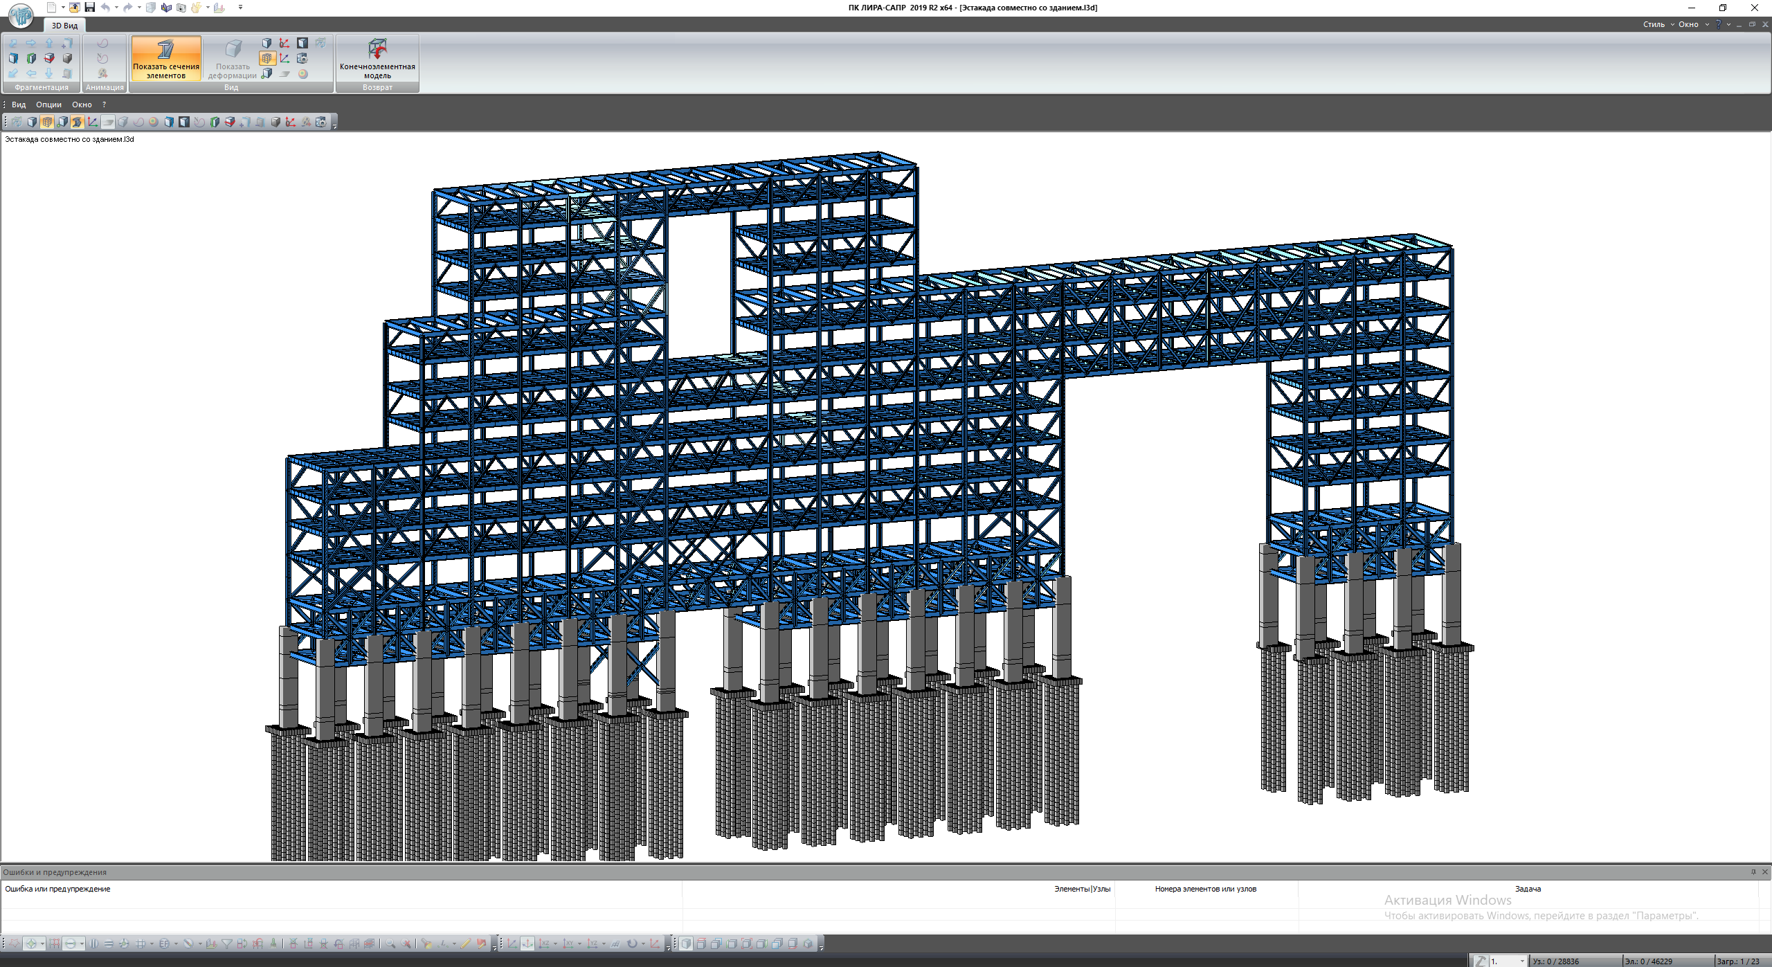Open the Вид menu in the menu bar
This screenshot has width=1772, height=967.
19,105
